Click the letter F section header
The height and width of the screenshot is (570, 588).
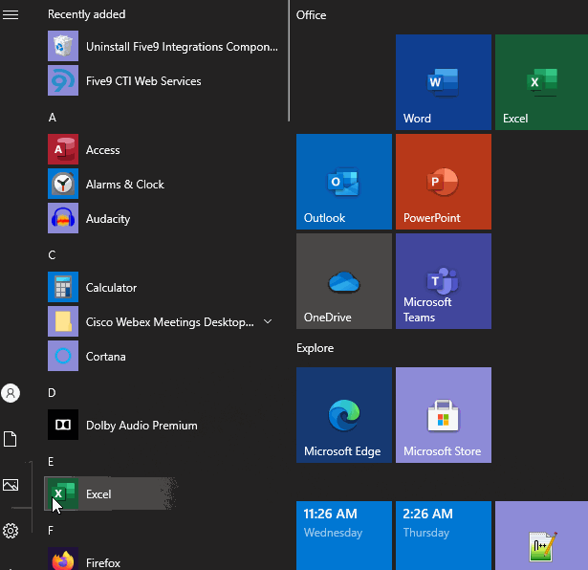51,530
